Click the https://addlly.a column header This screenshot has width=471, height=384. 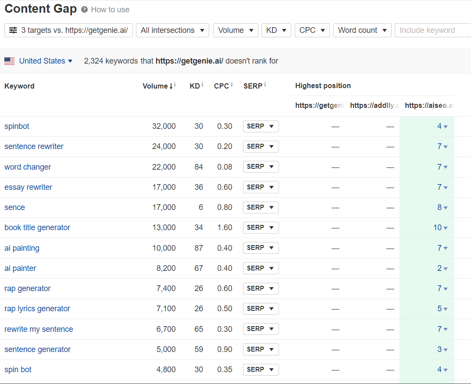tap(374, 105)
